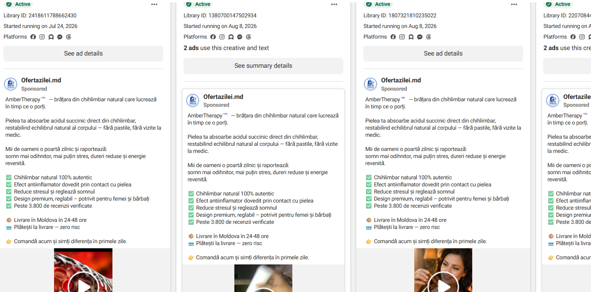The width and height of the screenshot is (591, 292).
Task: Click Active status checkmark on ad ending 5022
Action: (x=369, y=4)
